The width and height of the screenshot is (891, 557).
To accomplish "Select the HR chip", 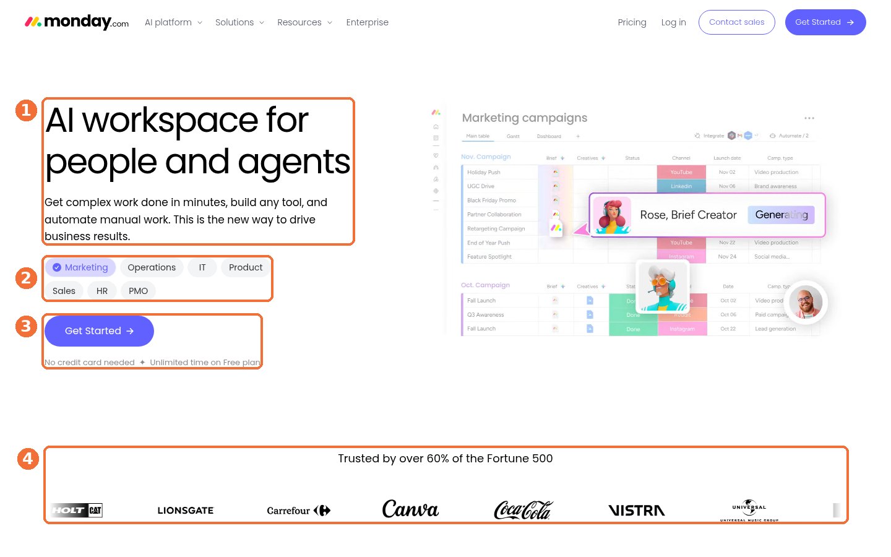I will click(102, 291).
